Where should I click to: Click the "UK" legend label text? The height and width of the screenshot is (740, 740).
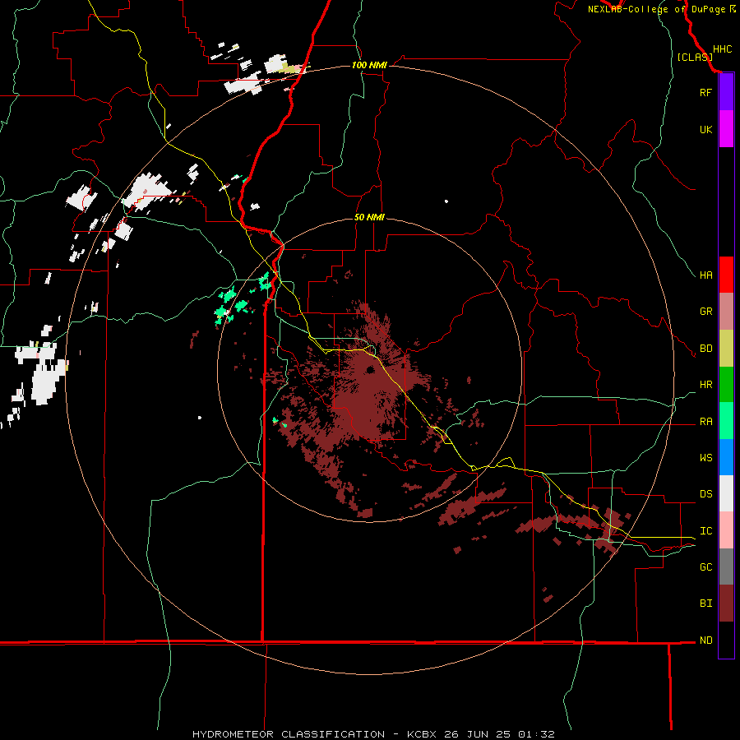[705, 129]
